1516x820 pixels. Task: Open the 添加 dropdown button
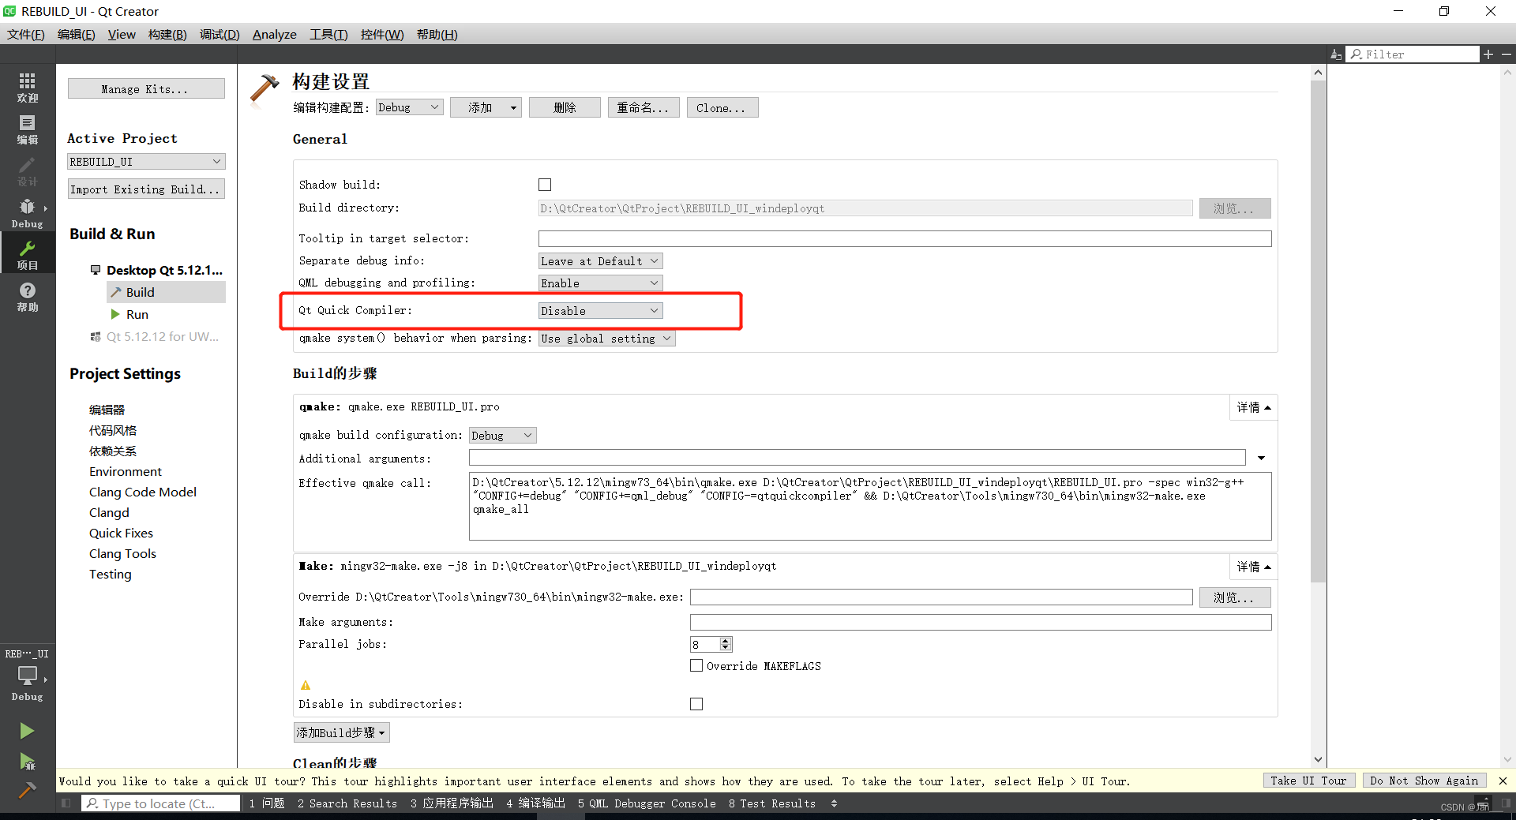[486, 107]
